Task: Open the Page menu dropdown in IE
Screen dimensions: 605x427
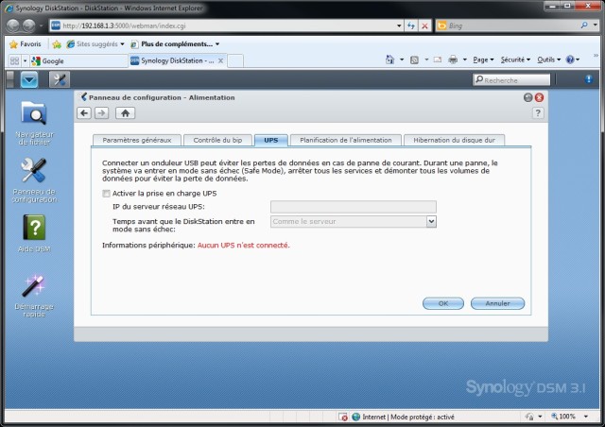Action: pos(485,60)
